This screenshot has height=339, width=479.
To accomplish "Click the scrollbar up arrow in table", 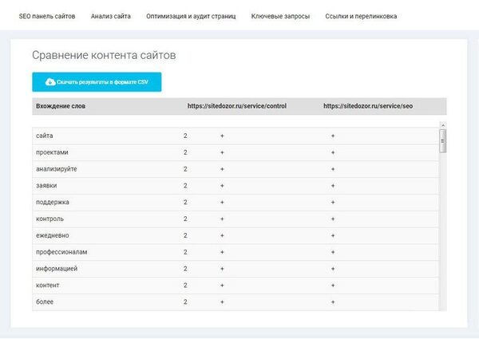I will [x=443, y=124].
